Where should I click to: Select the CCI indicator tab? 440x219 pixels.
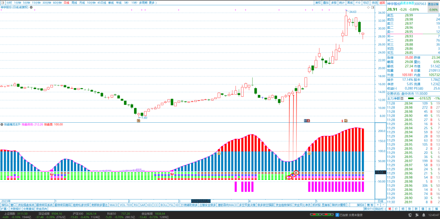(156, 205)
